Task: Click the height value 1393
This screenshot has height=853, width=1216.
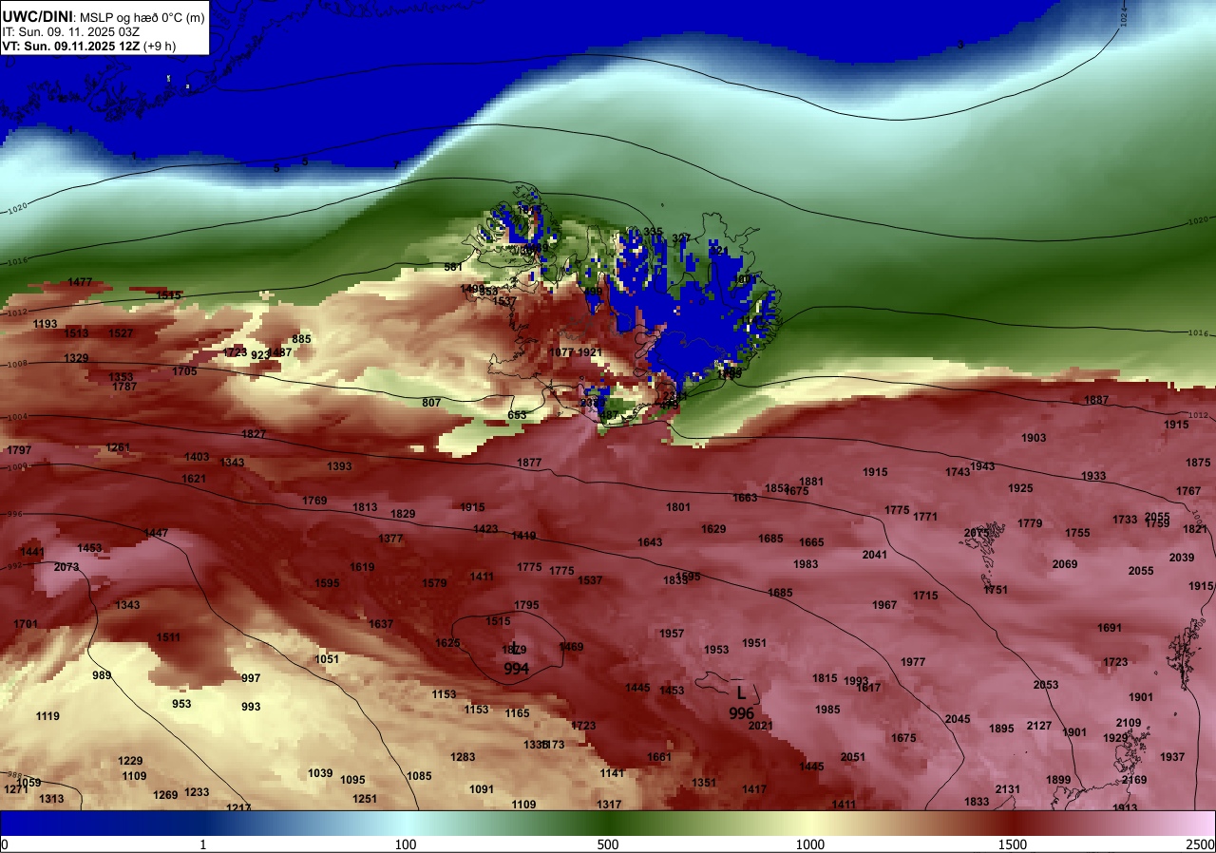Action: tap(339, 466)
